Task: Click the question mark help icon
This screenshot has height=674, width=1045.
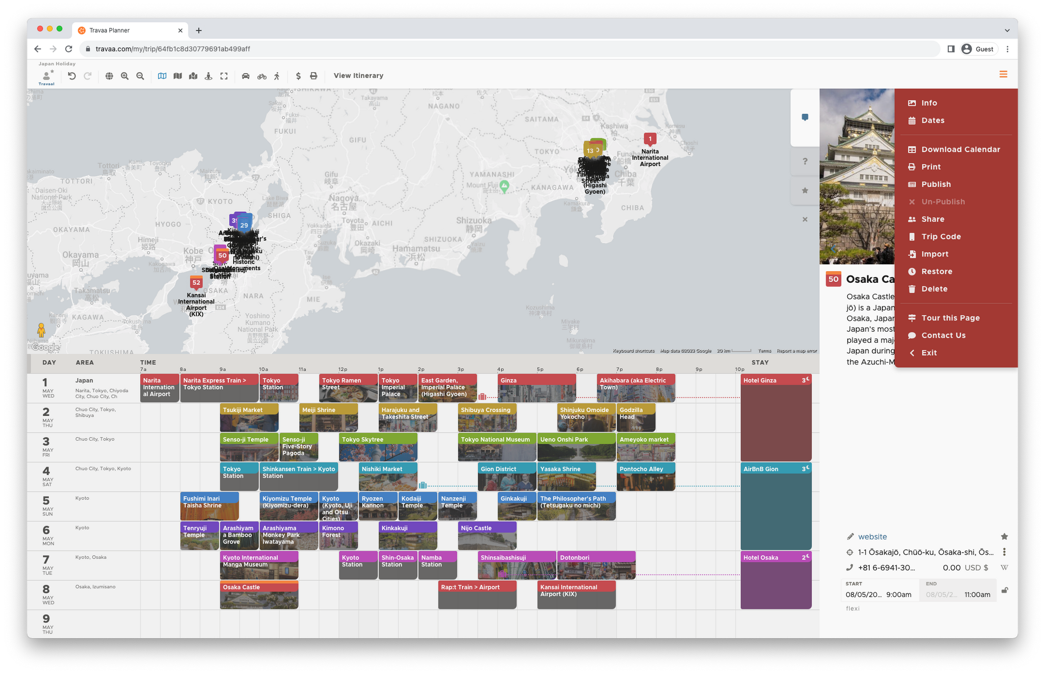Action: point(805,162)
